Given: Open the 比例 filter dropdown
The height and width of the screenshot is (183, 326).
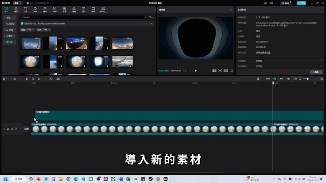Looking at the screenshot, I should 43,30.
